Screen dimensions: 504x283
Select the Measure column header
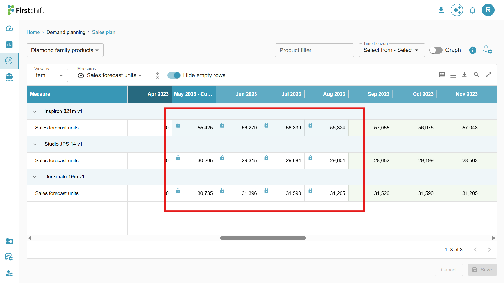77,94
